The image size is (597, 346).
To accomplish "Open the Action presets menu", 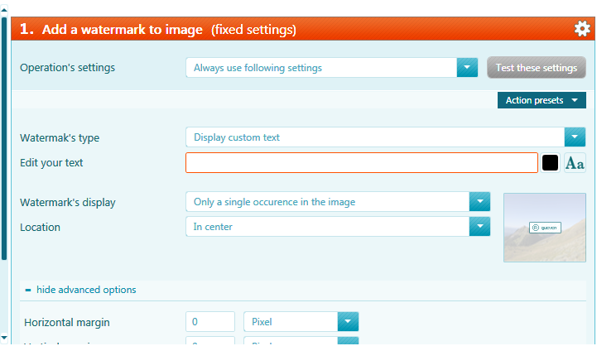I will (x=542, y=100).
